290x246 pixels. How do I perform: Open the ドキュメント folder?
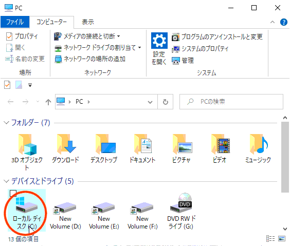click(x=142, y=149)
